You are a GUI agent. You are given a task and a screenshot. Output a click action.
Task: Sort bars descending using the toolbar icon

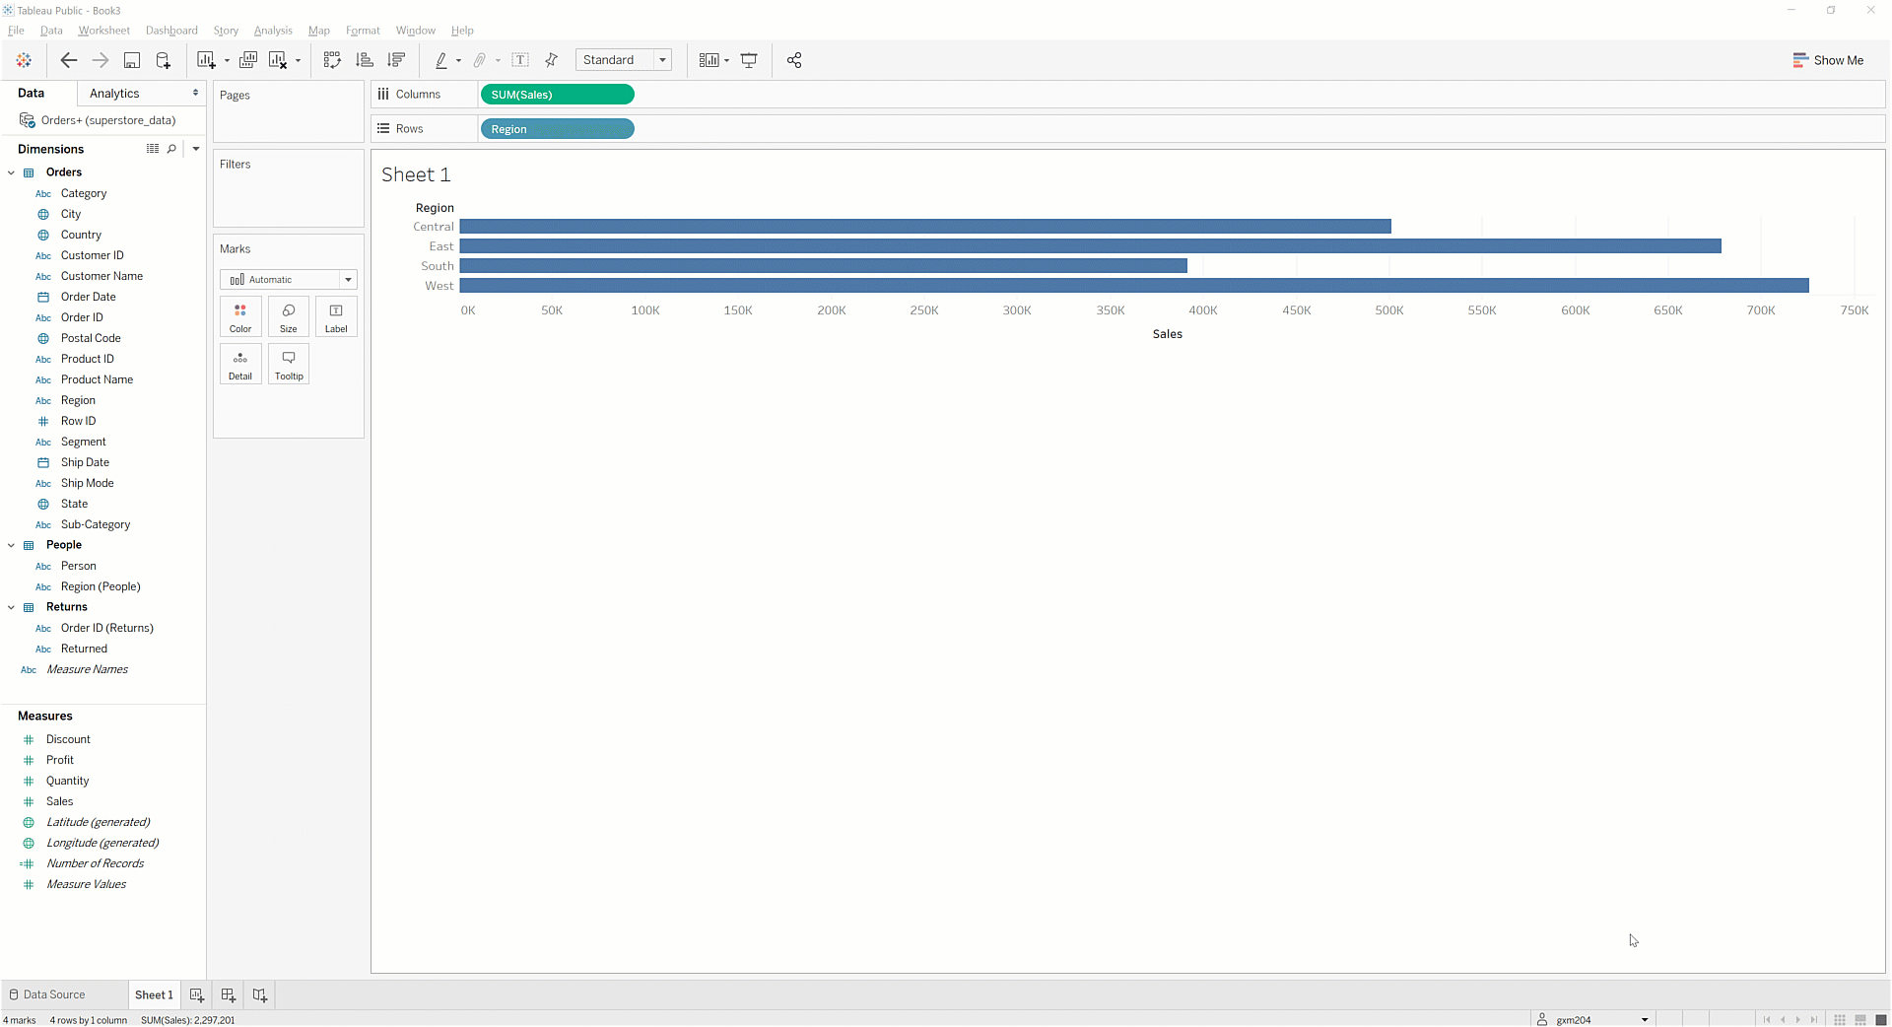pyautogui.click(x=397, y=60)
